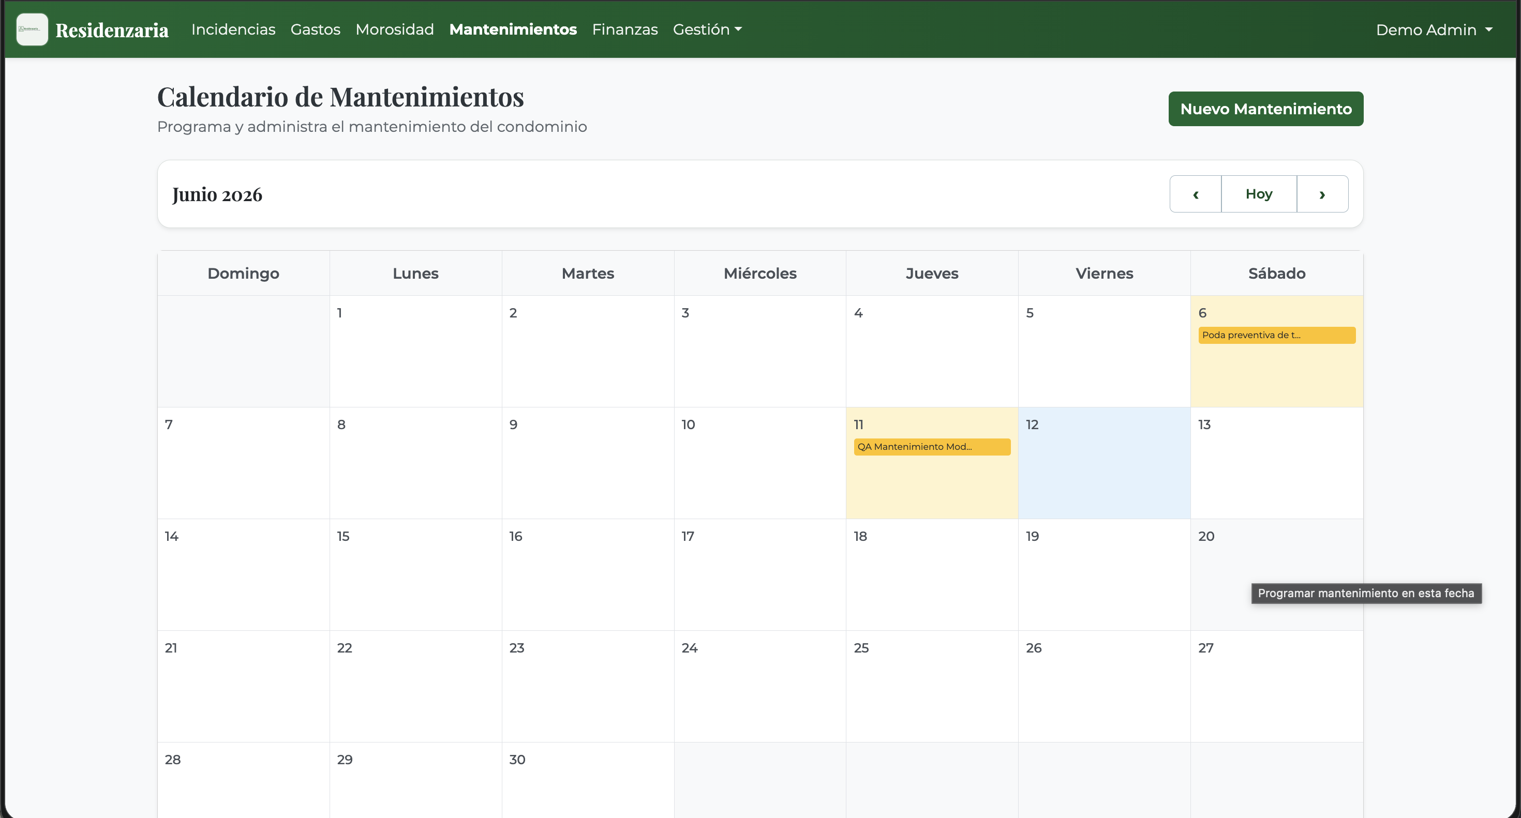The image size is (1521, 818).
Task: Click the Calendario de Mantenimientos heading
Action: pos(341,97)
